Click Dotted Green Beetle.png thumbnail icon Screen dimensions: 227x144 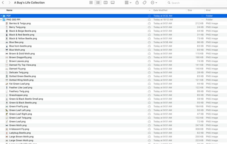pyautogui.click(x=7, y=76)
